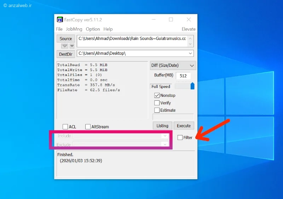
Task: Click the Listing button
Action: [162, 126]
